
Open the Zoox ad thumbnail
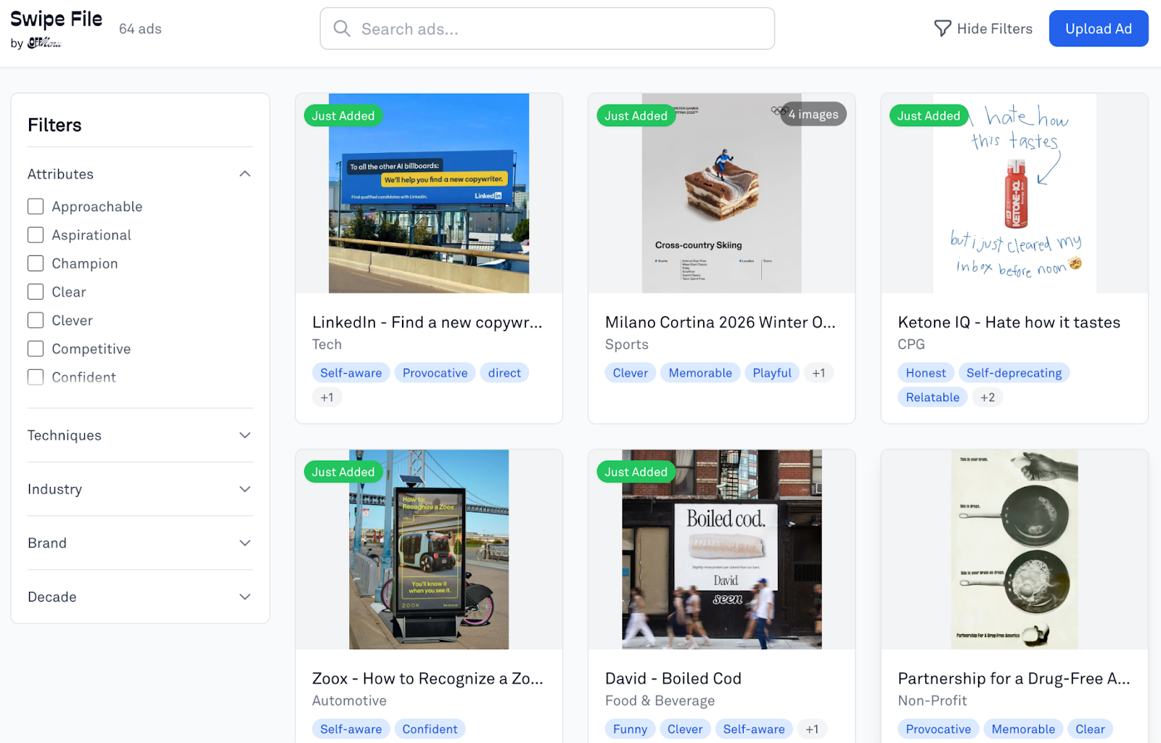click(429, 549)
